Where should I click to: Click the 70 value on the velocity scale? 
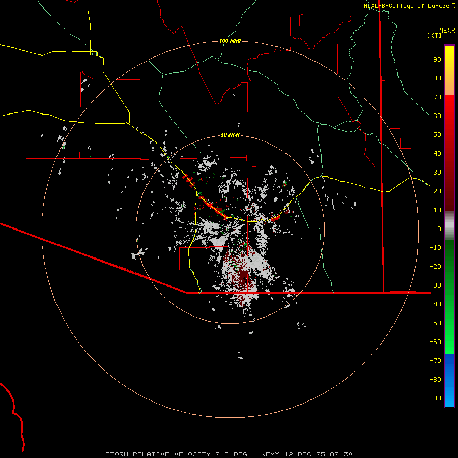[437, 97]
